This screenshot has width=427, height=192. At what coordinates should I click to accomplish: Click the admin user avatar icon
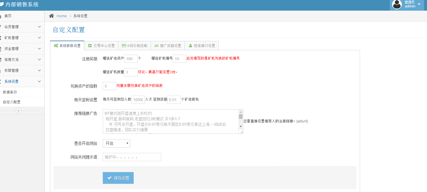397,4
